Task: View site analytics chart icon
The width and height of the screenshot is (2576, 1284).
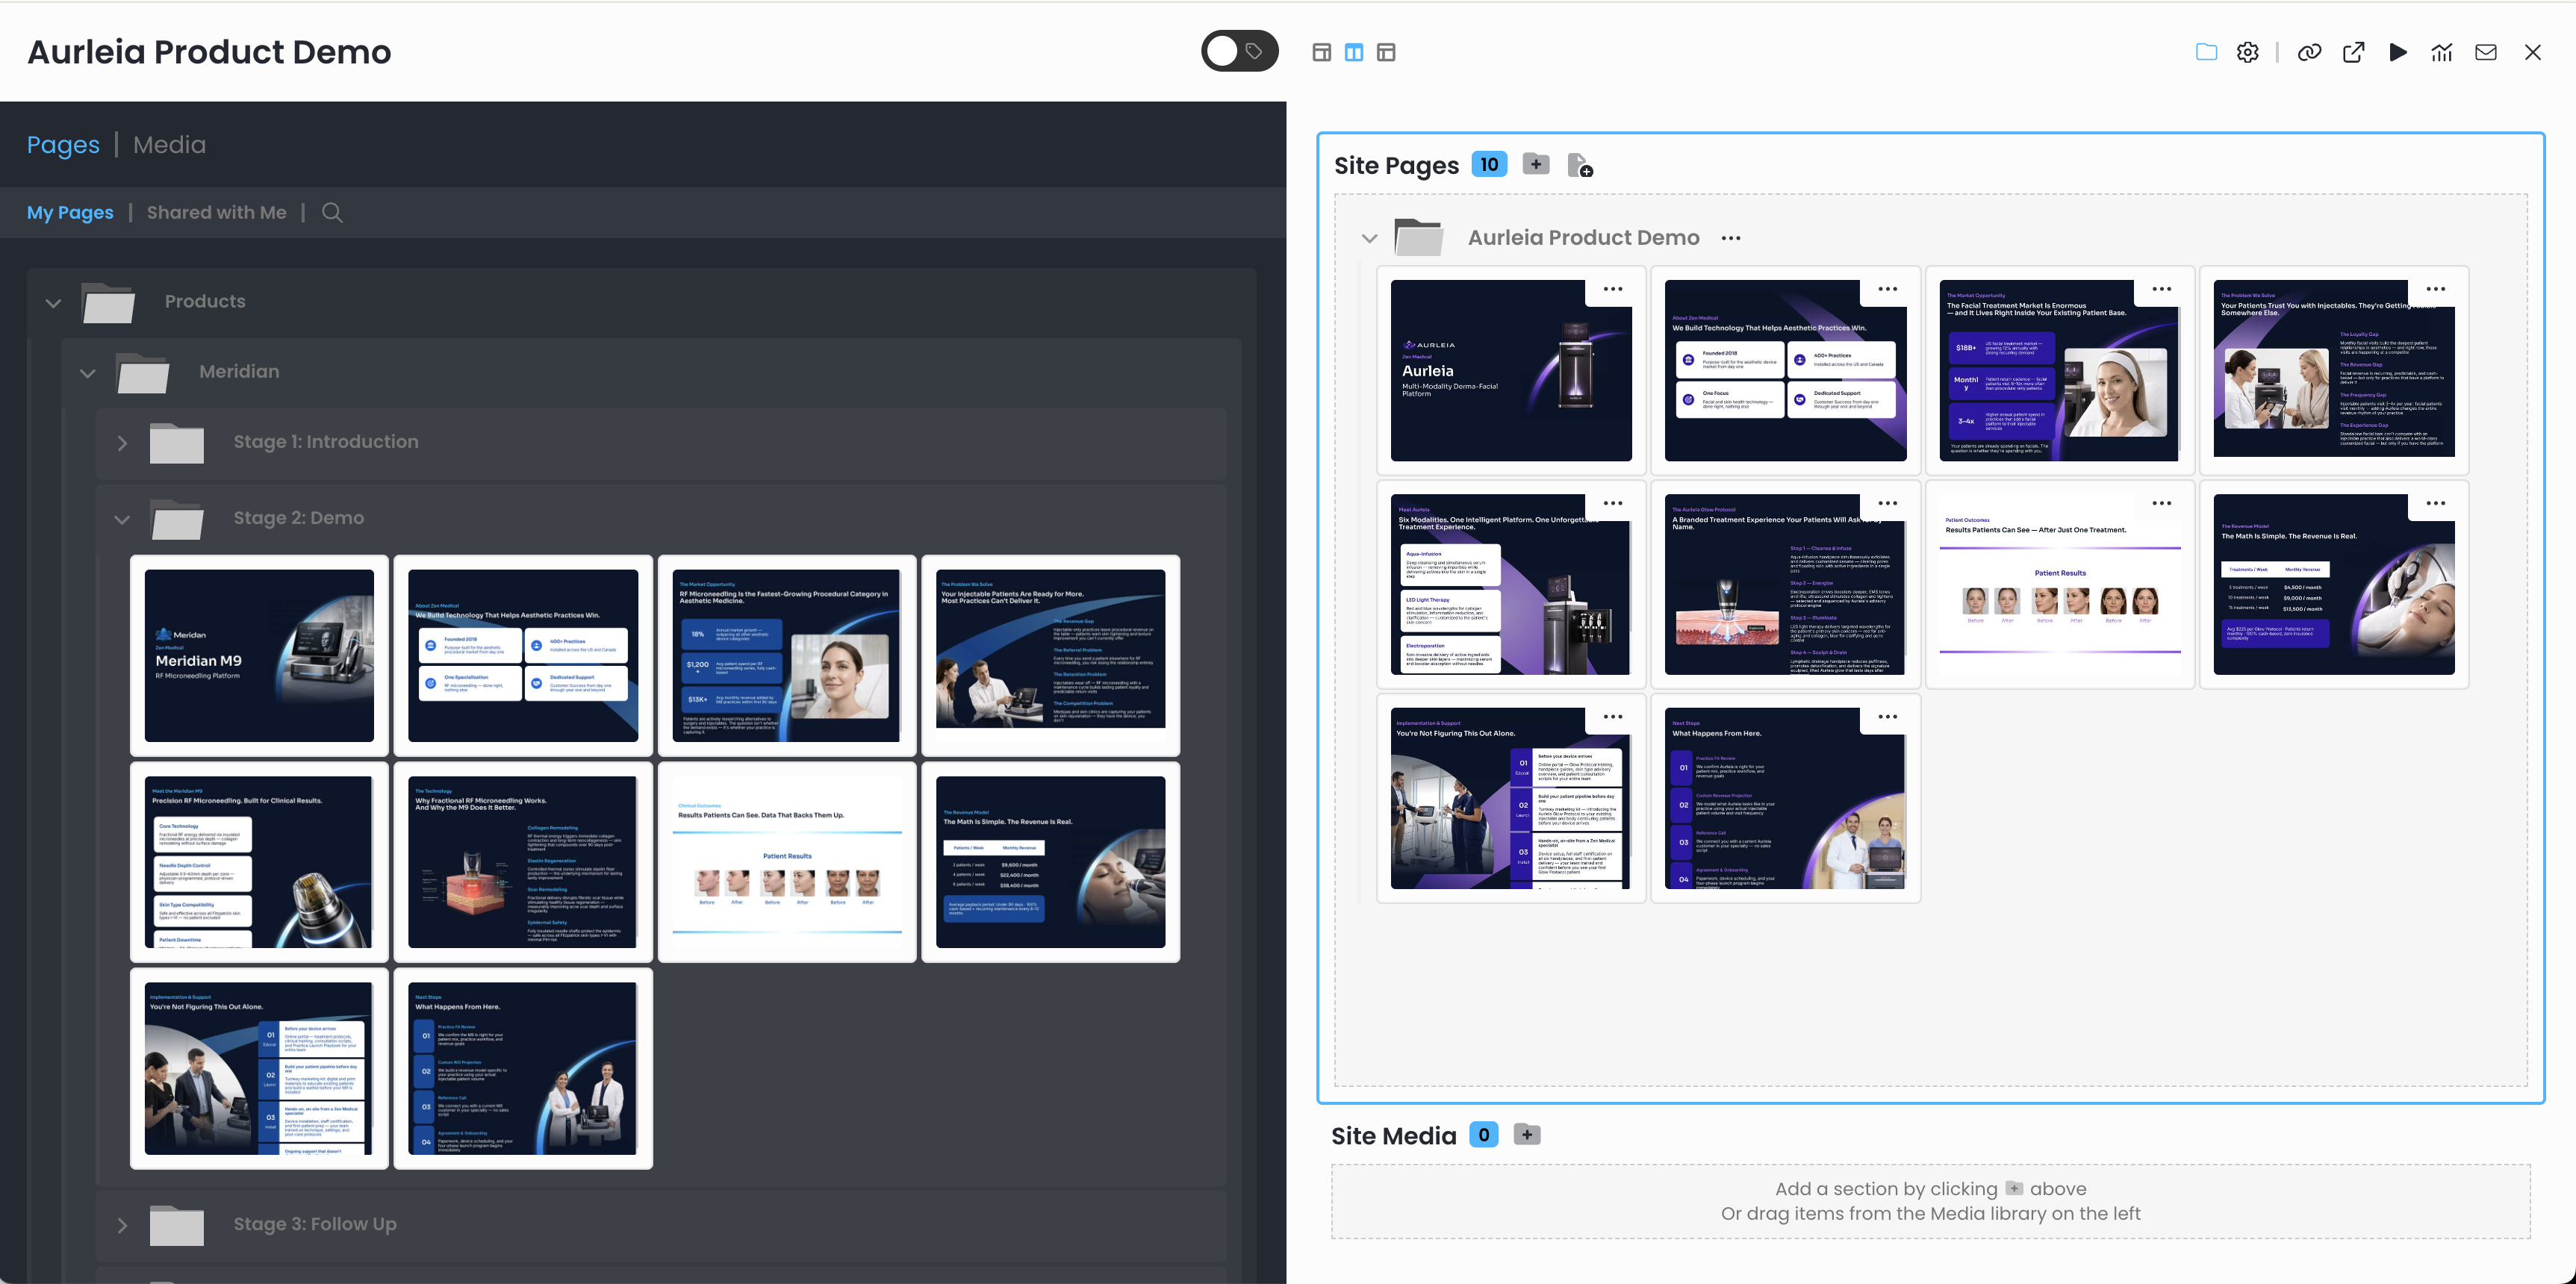Action: [x=2441, y=52]
